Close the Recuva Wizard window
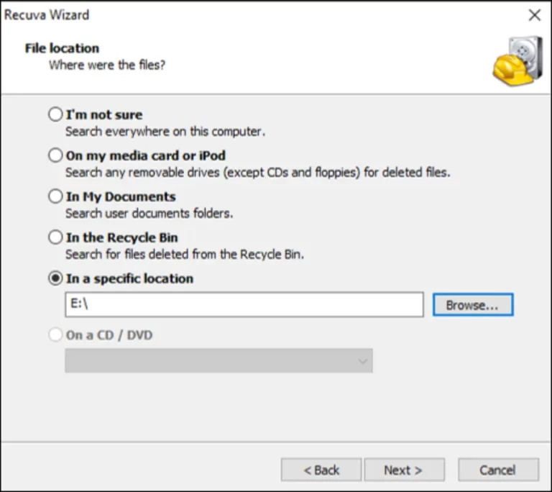This screenshot has width=552, height=492. tap(535, 15)
